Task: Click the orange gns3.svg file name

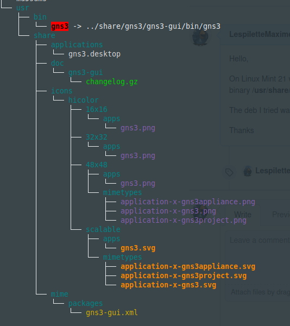Action: point(138,248)
